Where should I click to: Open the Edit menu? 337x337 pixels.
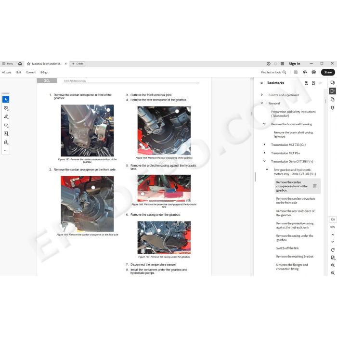[18, 72]
